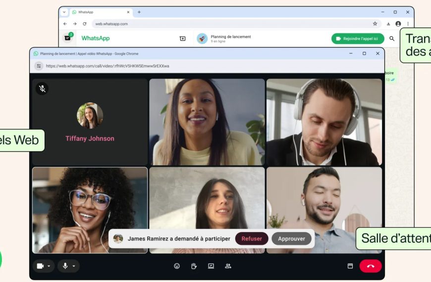Refuse James Ramirez's request to join
The height and width of the screenshot is (282, 431).
point(252,238)
